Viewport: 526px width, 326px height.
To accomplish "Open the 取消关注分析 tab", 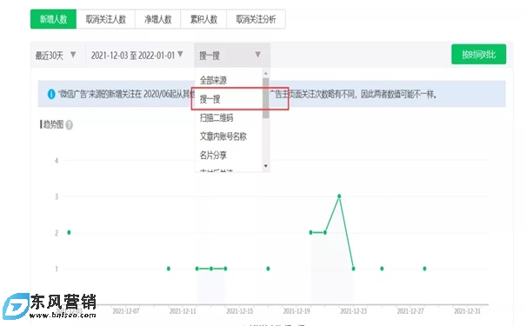I will tap(256, 19).
